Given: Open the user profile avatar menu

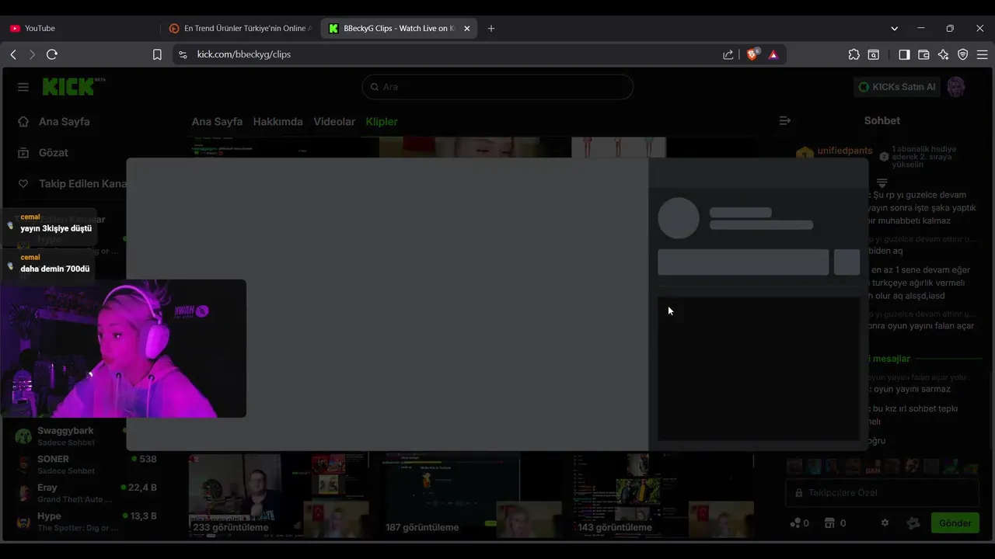Looking at the screenshot, I should coord(956,87).
